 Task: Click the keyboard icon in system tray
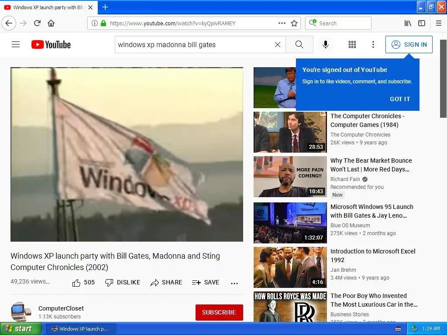coord(398,329)
